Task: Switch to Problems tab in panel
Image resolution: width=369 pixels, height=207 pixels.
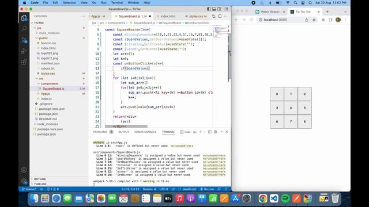Action: point(100,132)
